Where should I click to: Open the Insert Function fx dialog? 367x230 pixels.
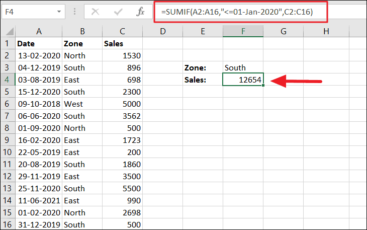click(x=141, y=12)
